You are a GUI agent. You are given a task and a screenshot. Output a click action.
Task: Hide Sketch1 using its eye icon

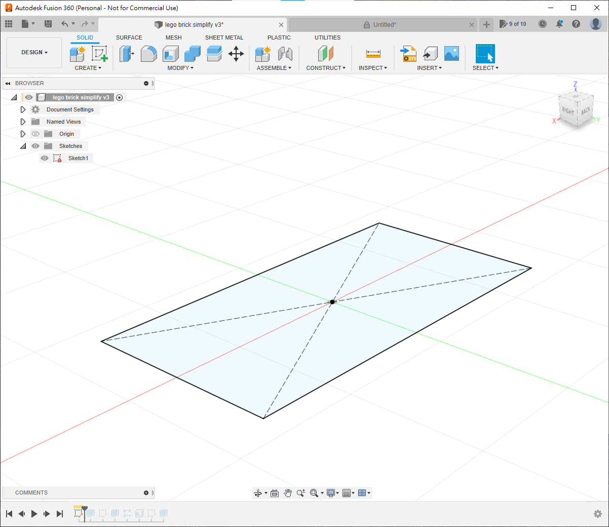pos(45,158)
